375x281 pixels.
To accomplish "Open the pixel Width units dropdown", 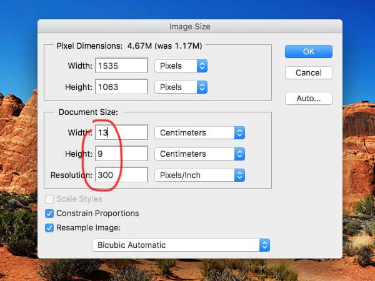I will pyautogui.click(x=181, y=66).
